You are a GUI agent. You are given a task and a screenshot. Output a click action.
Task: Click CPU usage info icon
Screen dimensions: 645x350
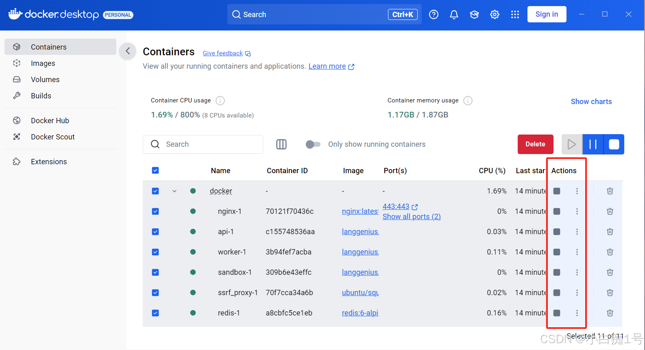tap(220, 100)
